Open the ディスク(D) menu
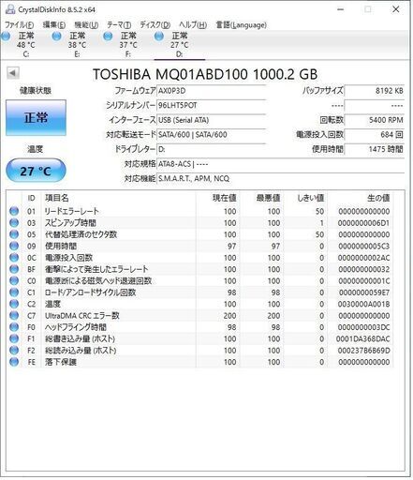The height and width of the screenshot is (480, 413). coord(155,24)
